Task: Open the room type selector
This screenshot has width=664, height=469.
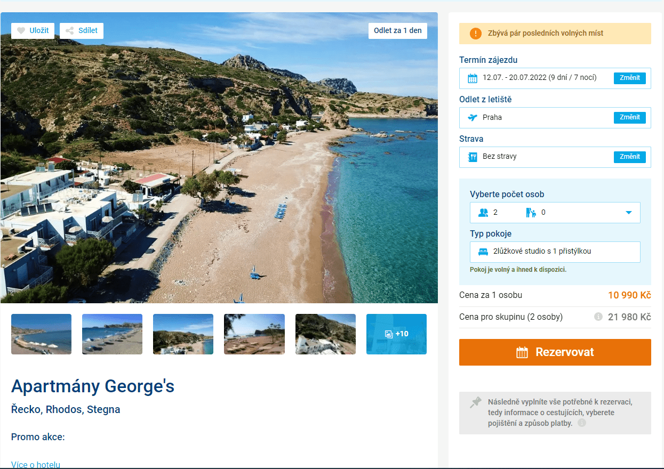Action: pos(555,252)
